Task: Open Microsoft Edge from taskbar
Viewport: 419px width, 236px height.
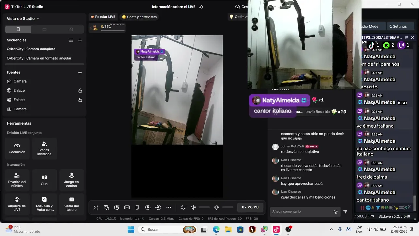Action: (x=216, y=229)
